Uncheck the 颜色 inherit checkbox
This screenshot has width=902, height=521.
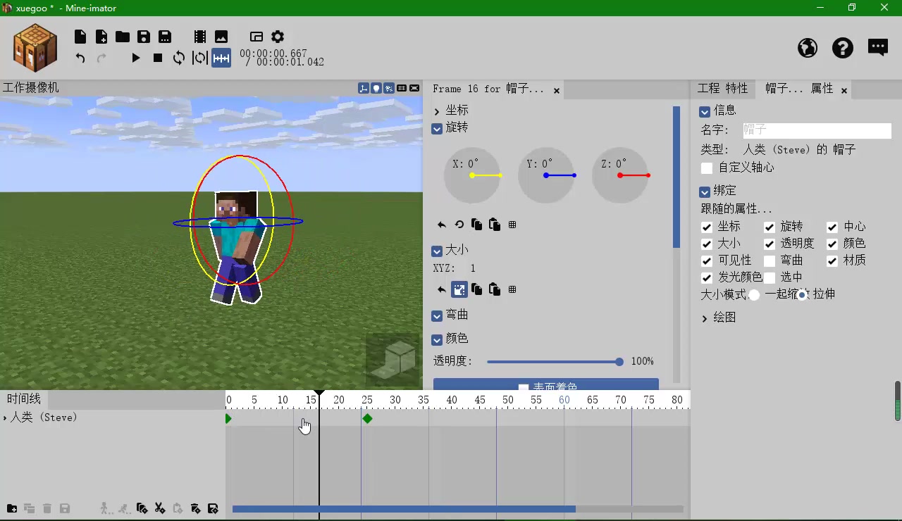coord(832,244)
